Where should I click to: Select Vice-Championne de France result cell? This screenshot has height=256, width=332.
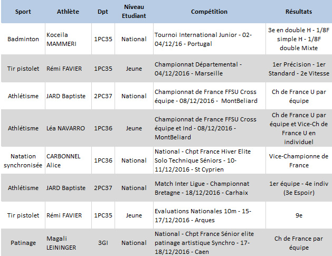coord(299,160)
